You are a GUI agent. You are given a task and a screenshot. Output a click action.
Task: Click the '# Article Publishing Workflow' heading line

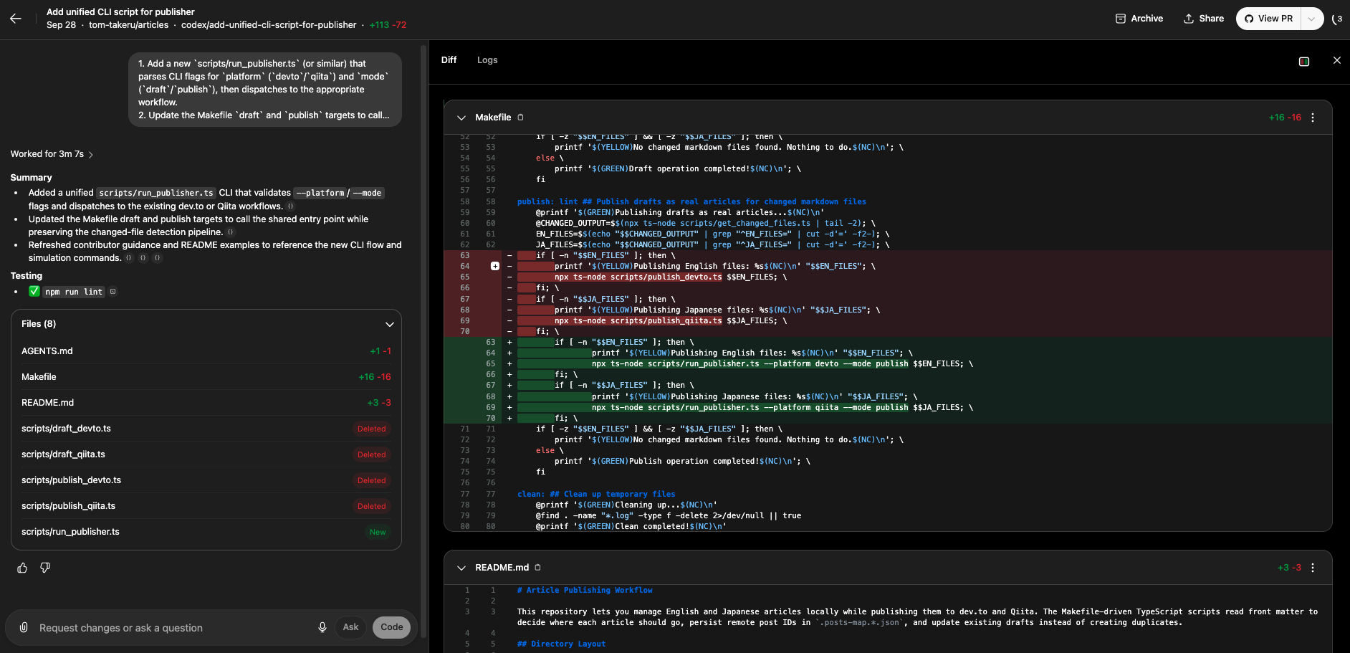pos(585,590)
